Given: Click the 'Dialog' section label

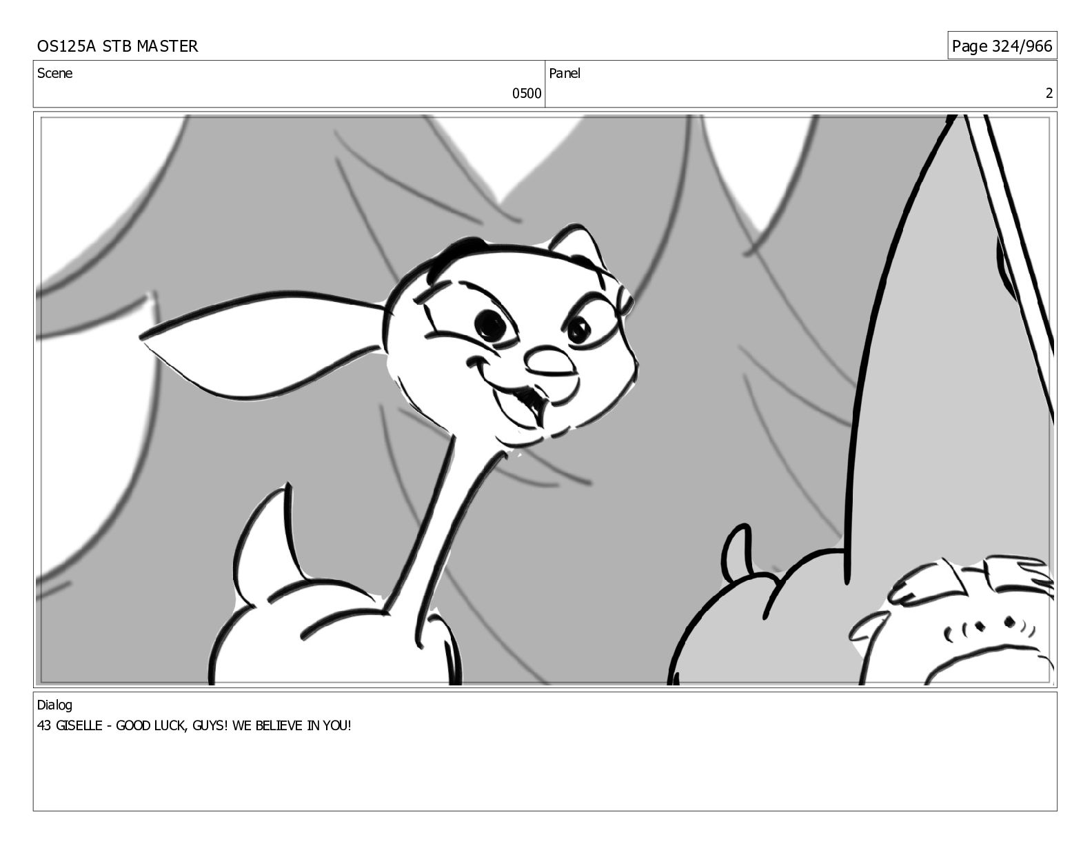Looking at the screenshot, I should (x=54, y=705).
